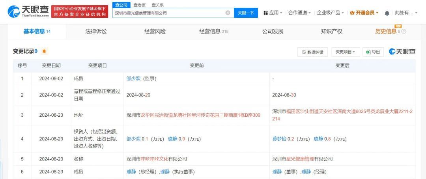
Task: Expand the 变更项目 filter dropdown
Action: click(345, 52)
